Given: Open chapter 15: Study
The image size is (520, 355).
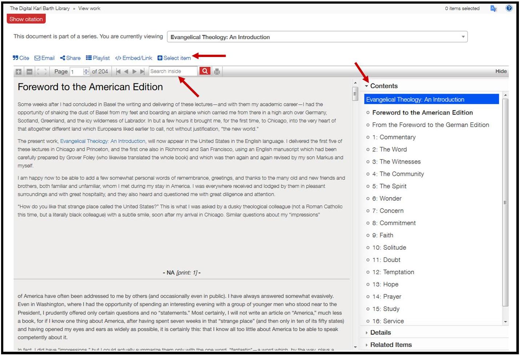Looking at the screenshot, I should click(x=386, y=309).
